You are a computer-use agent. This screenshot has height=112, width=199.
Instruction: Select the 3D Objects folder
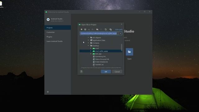pos(95,38)
